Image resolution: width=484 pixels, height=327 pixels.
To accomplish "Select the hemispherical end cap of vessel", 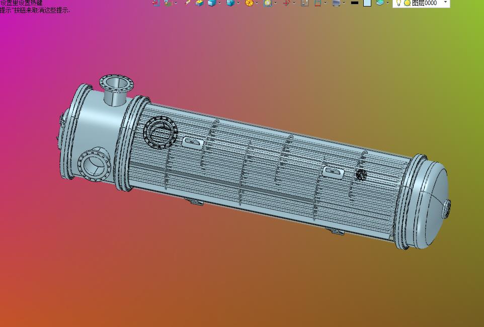I will click(435, 203).
